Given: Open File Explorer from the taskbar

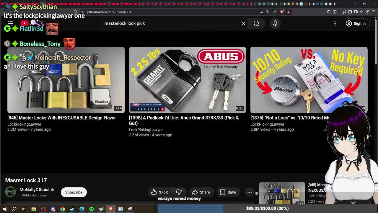Looking at the screenshot, I should coord(33,209).
